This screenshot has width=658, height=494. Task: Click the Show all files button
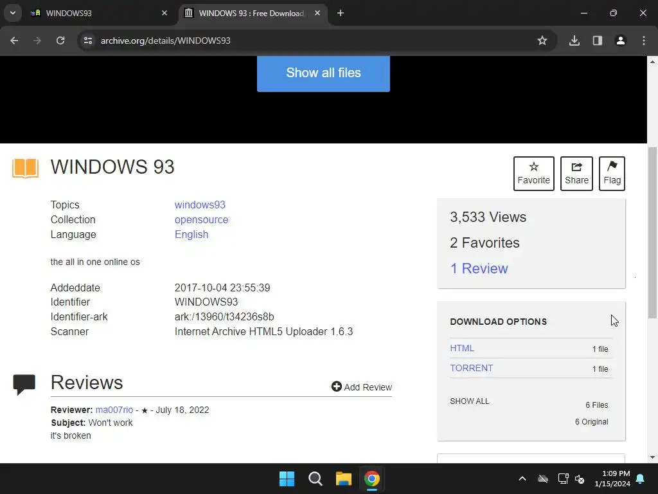(323, 73)
